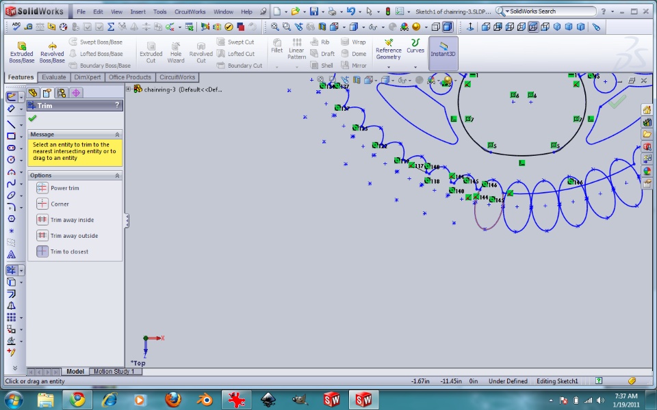Image resolution: width=657 pixels, height=410 pixels.
Task: Select the Corner trim option
Action: point(53,204)
